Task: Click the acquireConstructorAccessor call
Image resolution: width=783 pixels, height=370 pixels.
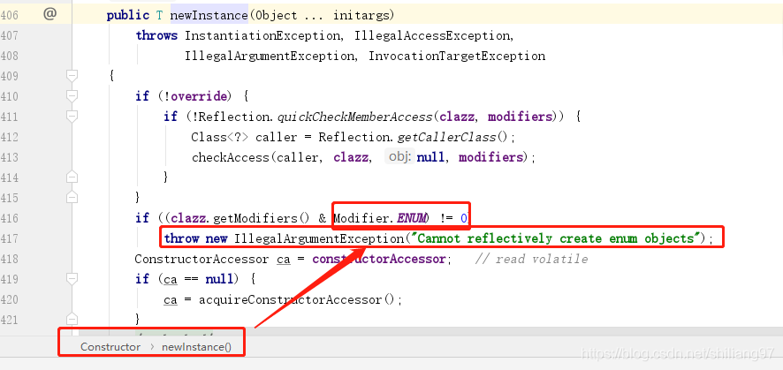Action: [290, 299]
